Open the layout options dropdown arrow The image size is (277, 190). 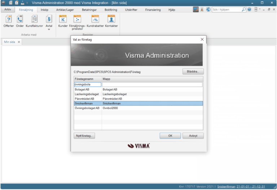click(x=260, y=9)
